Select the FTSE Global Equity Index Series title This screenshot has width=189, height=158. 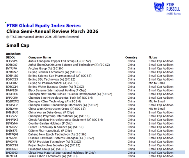(43, 26)
